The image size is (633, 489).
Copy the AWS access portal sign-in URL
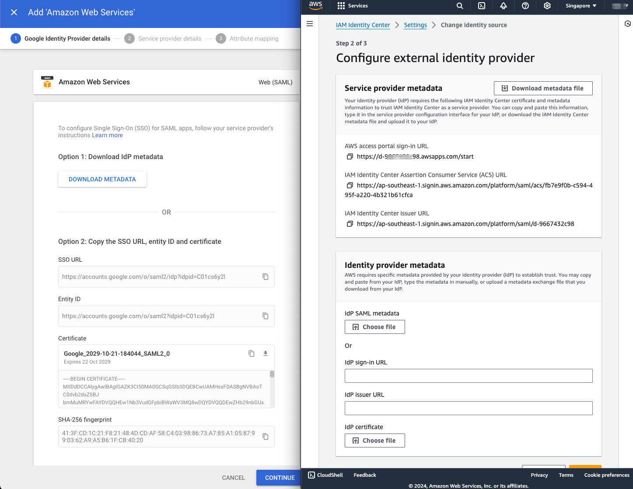click(x=350, y=156)
